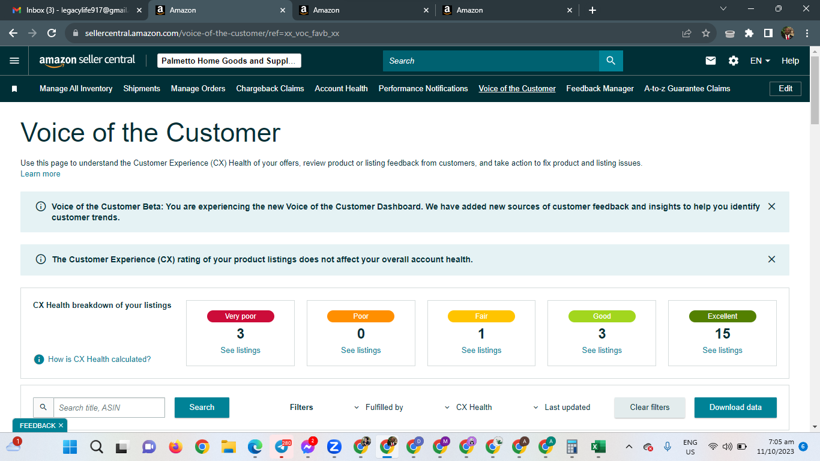Click the Download data button
820x461 pixels.
pos(735,407)
